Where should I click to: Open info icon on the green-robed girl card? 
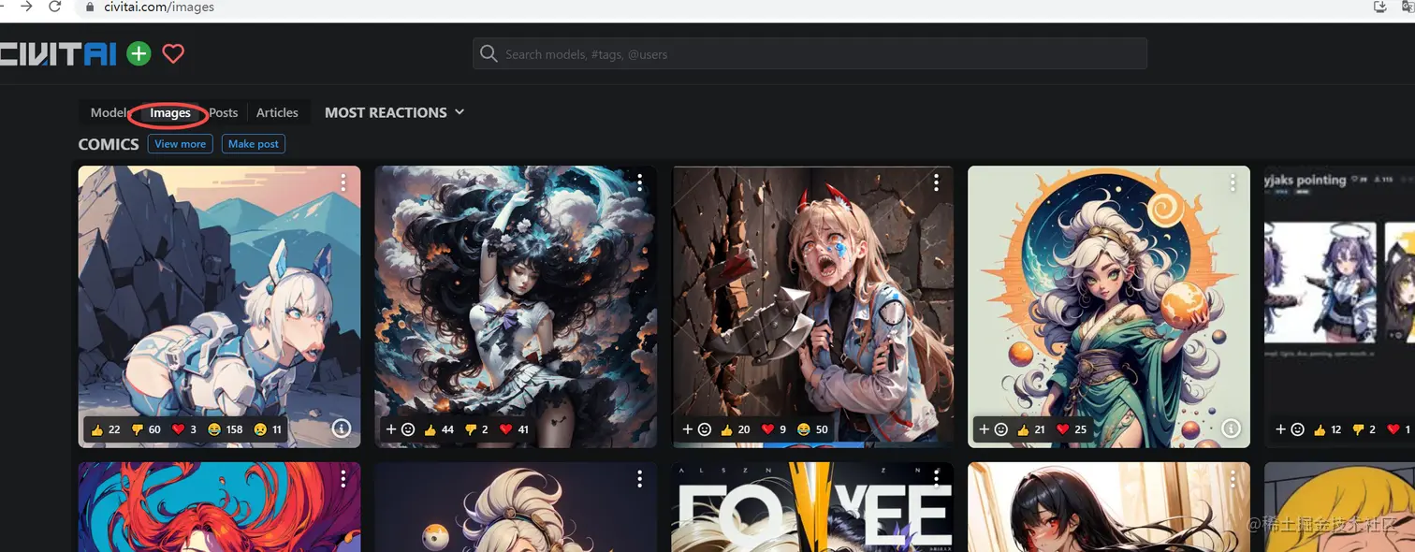pos(1232,429)
